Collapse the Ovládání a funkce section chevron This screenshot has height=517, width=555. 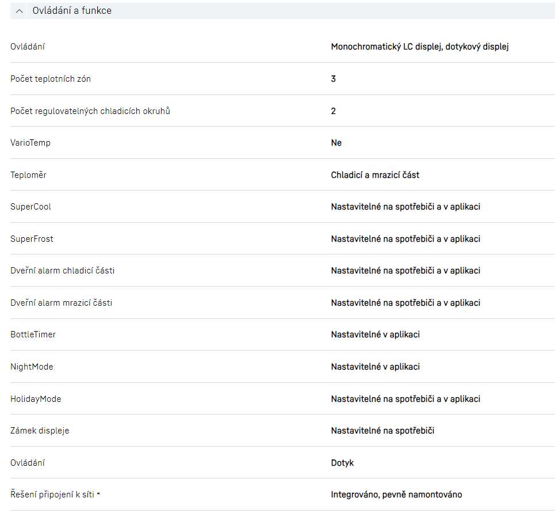click(x=20, y=11)
